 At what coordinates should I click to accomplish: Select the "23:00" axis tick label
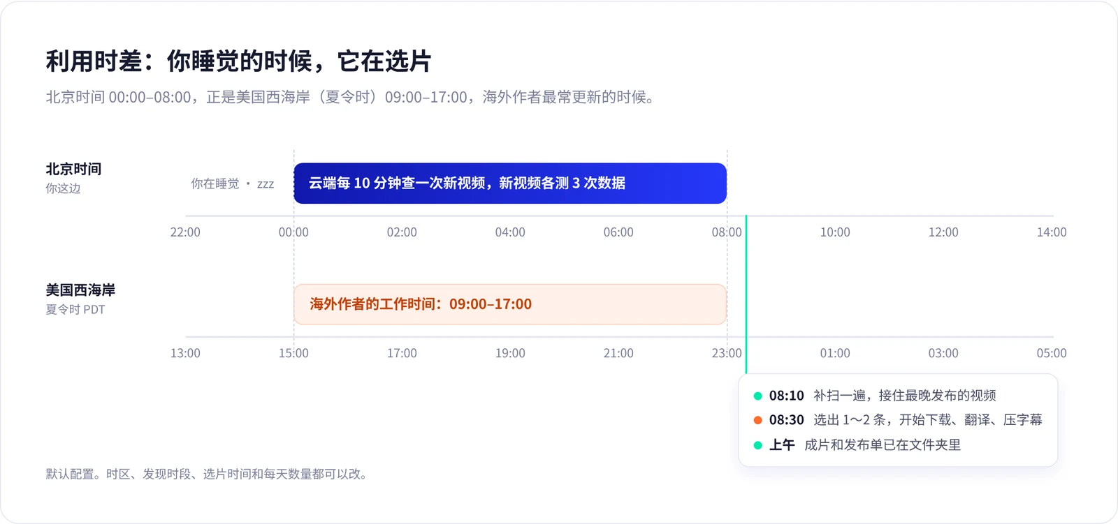coord(727,353)
